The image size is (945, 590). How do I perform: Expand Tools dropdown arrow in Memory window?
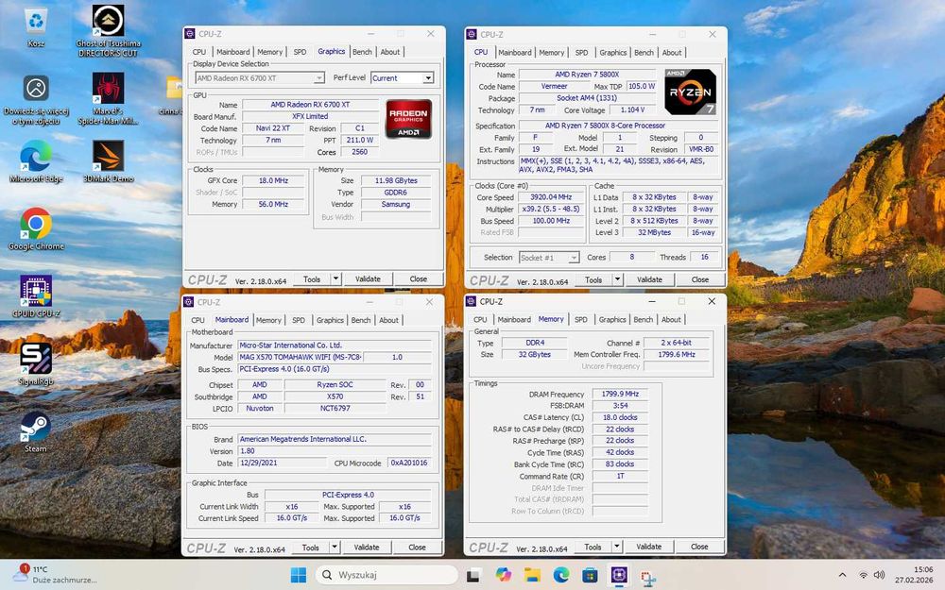click(x=616, y=547)
